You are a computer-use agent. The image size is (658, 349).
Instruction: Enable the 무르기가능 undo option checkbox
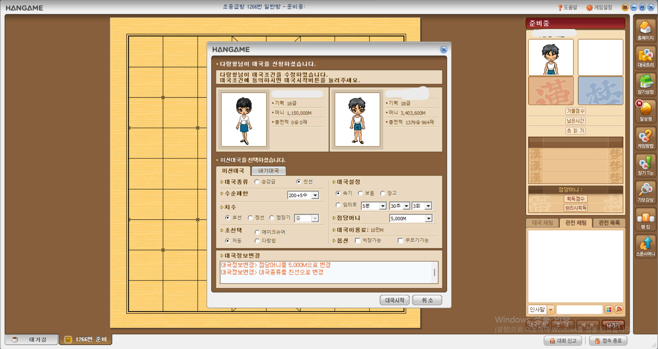click(x=400, y=240)
